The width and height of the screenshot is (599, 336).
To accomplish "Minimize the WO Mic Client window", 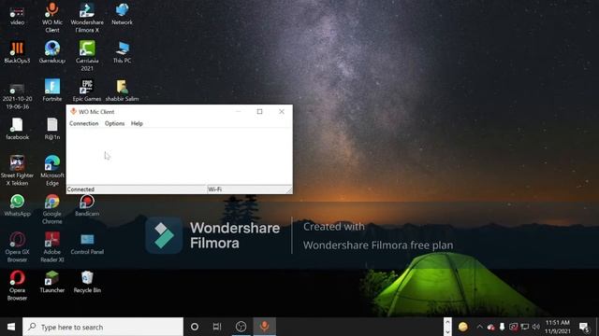I will [238, 112].
